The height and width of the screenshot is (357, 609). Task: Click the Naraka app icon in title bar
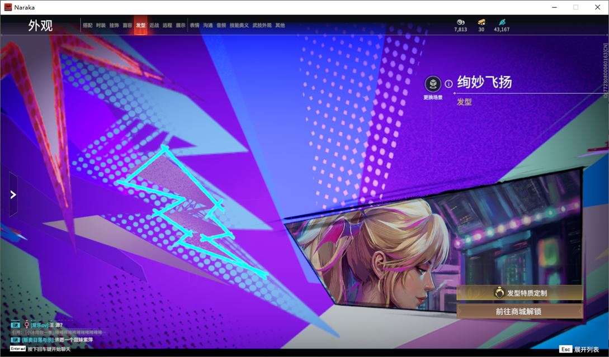(8, 7)
